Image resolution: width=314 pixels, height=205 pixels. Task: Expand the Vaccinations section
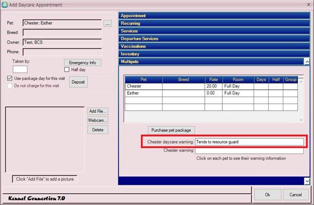[214, 46]
